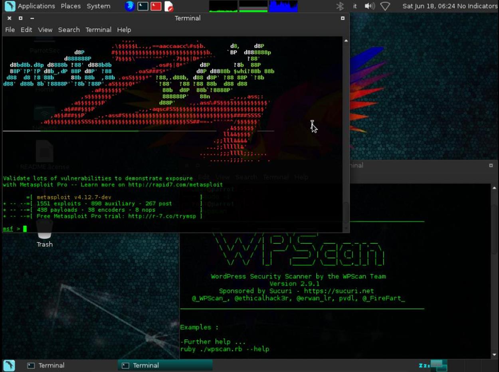The image size is (499, 372).
Task: Click 'ruby ./wpscan.rb --help' example line
Action: [225, 349]
